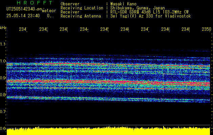The height and width of the screenshot is (135, 213).
Task: Select antenna text 3el Yagi(V) Az 330
Action: (132, 16)
